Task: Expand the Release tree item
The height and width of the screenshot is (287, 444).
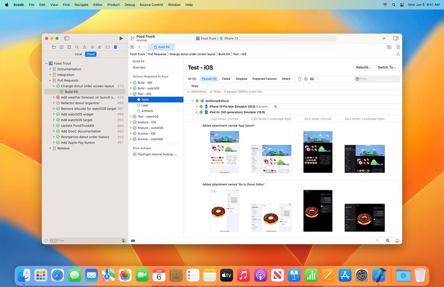Action: 50,148
